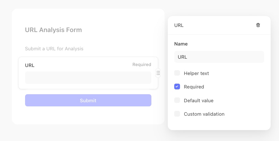Click the Default value option label

(199, 101)
